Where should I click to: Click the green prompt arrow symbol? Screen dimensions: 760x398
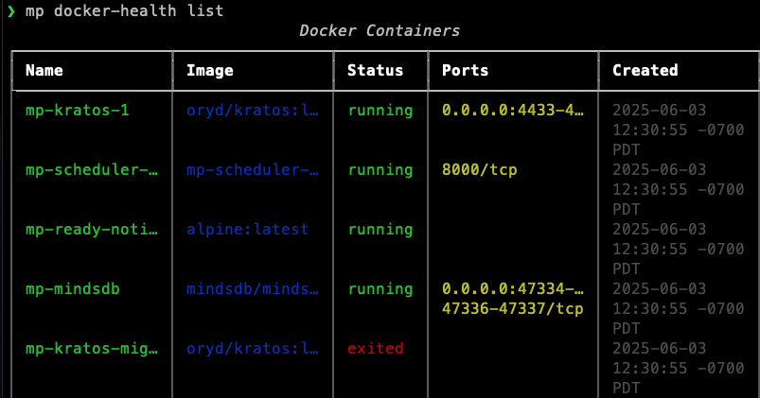(x=10, y=10)
